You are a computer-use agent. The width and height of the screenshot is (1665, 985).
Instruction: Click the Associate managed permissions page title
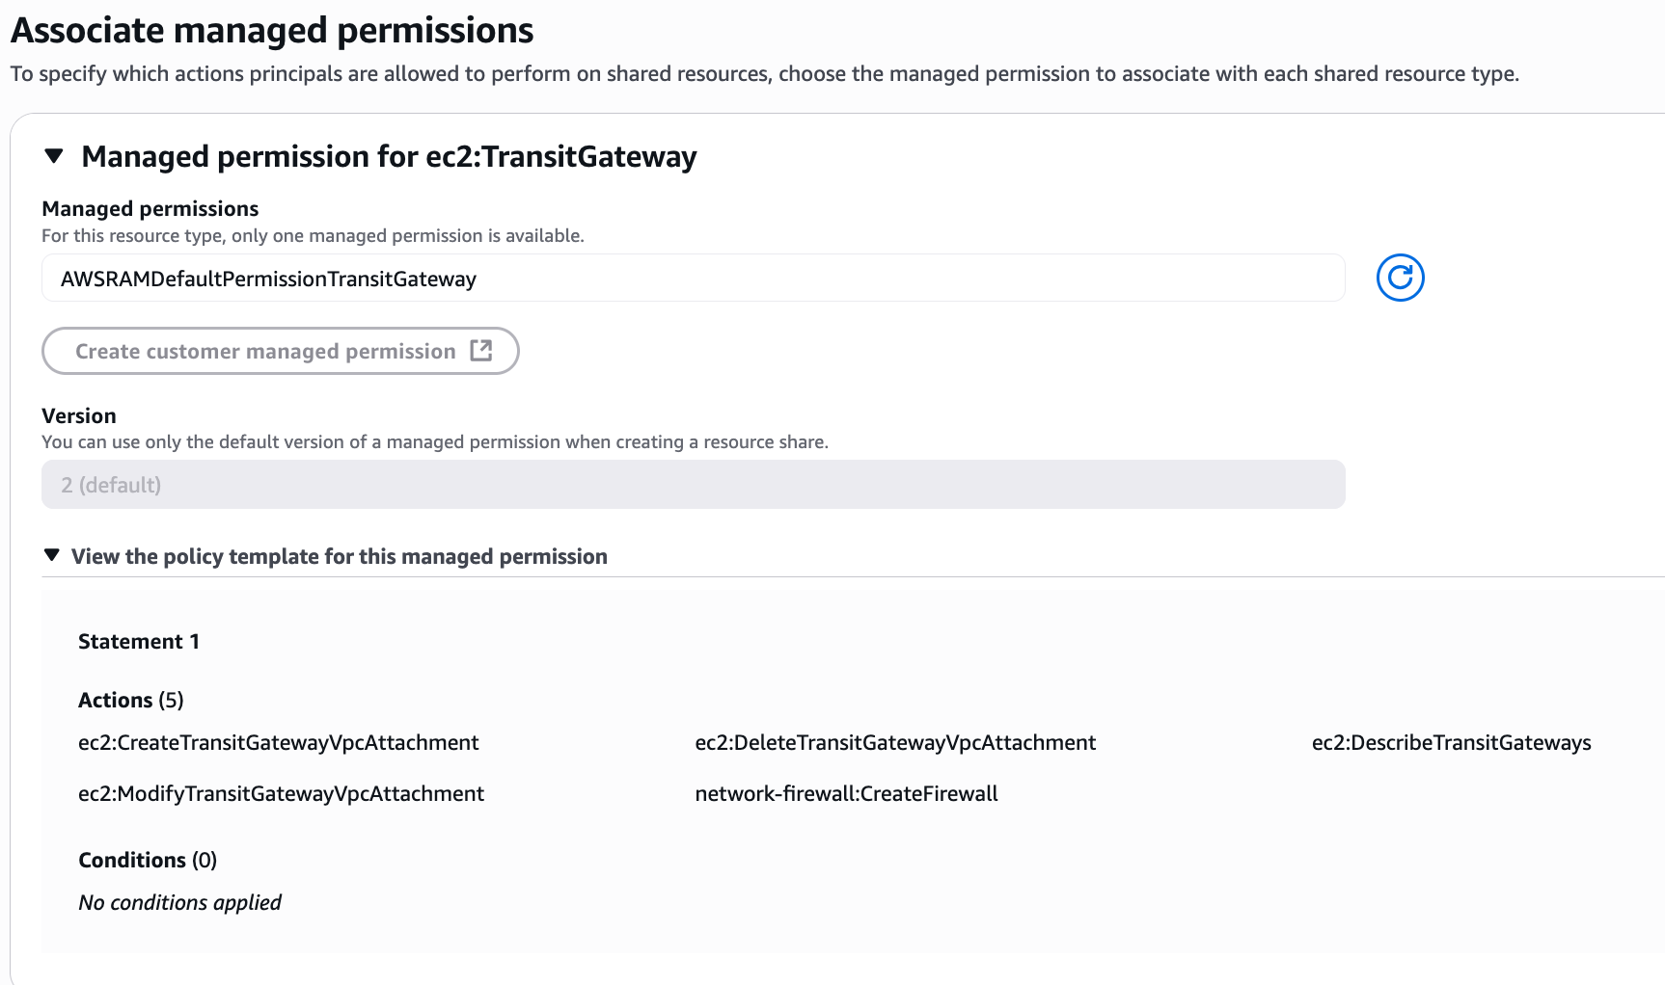[x=272, y=31]
